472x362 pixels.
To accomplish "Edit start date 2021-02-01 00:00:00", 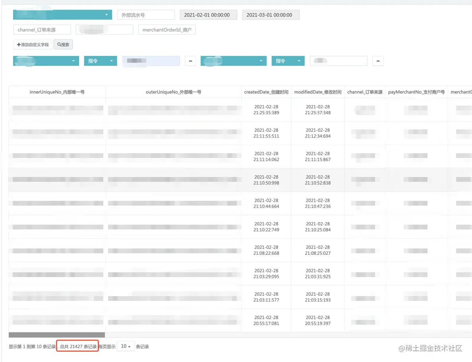I will [x=208, y=15].
